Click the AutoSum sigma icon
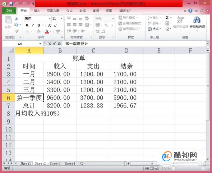This screenshot has height=173, width=212. [167, 18]
